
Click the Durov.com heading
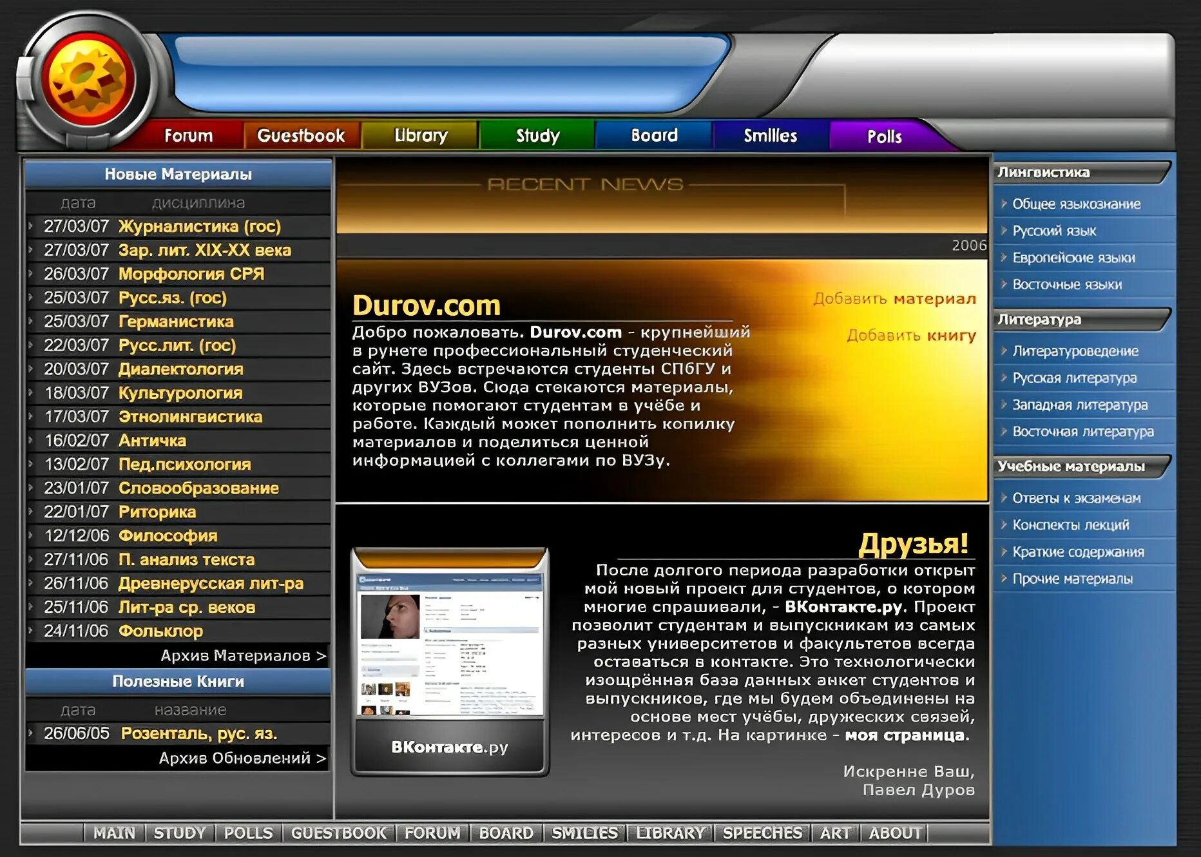pyautogui.click(x=427, y=305)
